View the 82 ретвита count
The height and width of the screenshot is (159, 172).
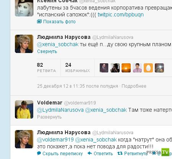46,67
